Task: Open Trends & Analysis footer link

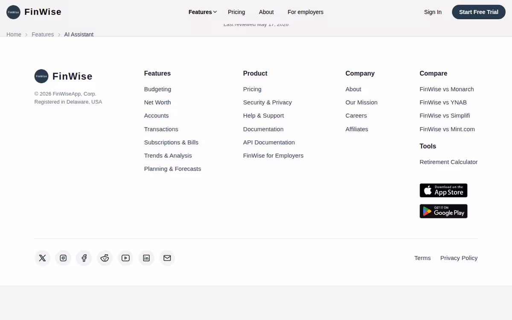Action: click(x=168, y=156)
